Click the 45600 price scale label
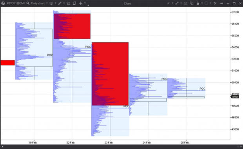This screenshot has height=149, width=243. [235, 129]
